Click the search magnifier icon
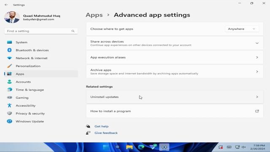The image size is (270, 152). click(x=73, y=31)
